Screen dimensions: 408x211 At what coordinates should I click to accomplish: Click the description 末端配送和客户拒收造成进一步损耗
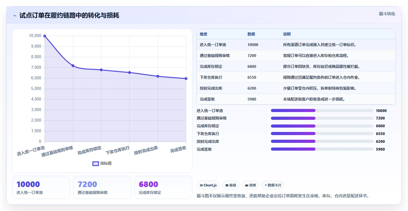314,99
